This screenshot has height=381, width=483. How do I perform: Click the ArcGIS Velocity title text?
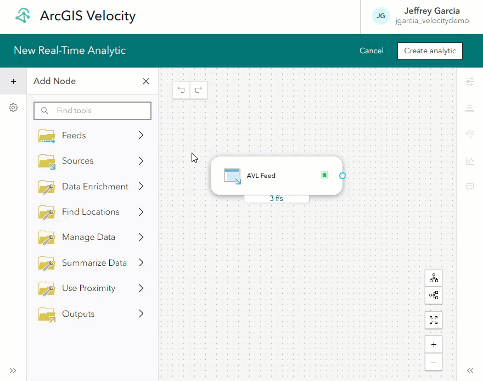[88, 16]
